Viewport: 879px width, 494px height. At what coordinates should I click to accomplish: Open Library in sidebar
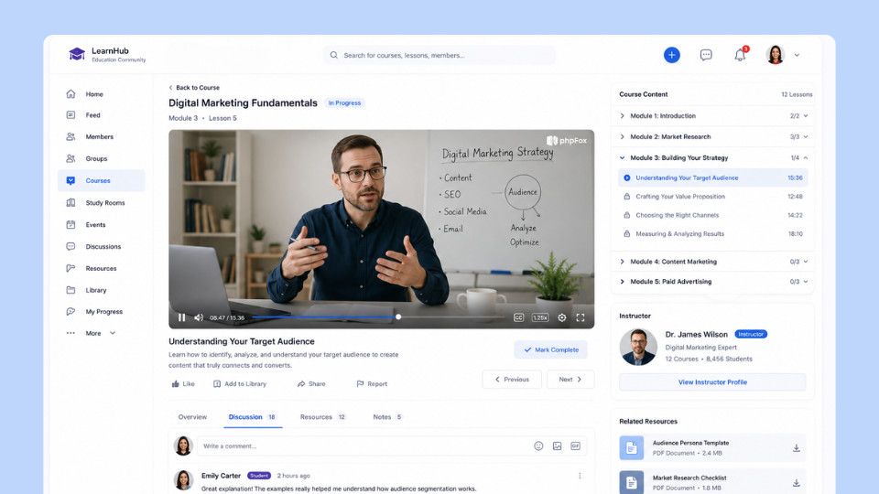96,290
